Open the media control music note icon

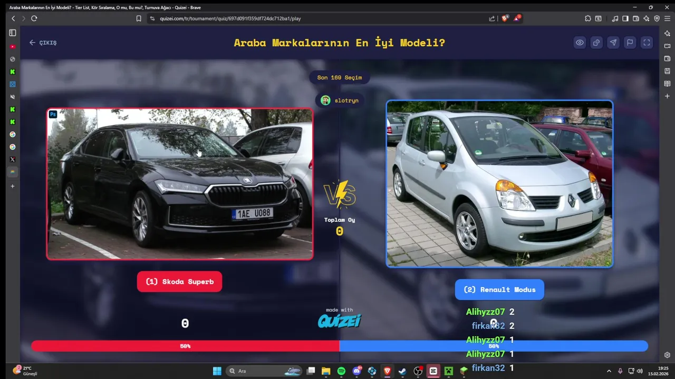(x=615, y=18)
